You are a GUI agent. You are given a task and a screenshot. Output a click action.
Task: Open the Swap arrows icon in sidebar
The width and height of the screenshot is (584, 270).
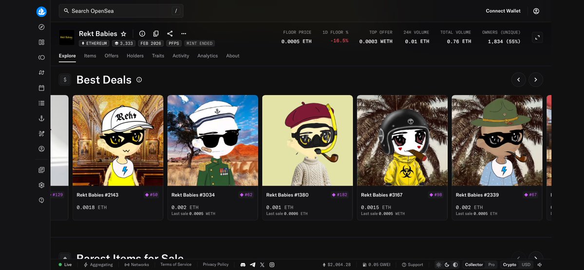pos(41,72)
